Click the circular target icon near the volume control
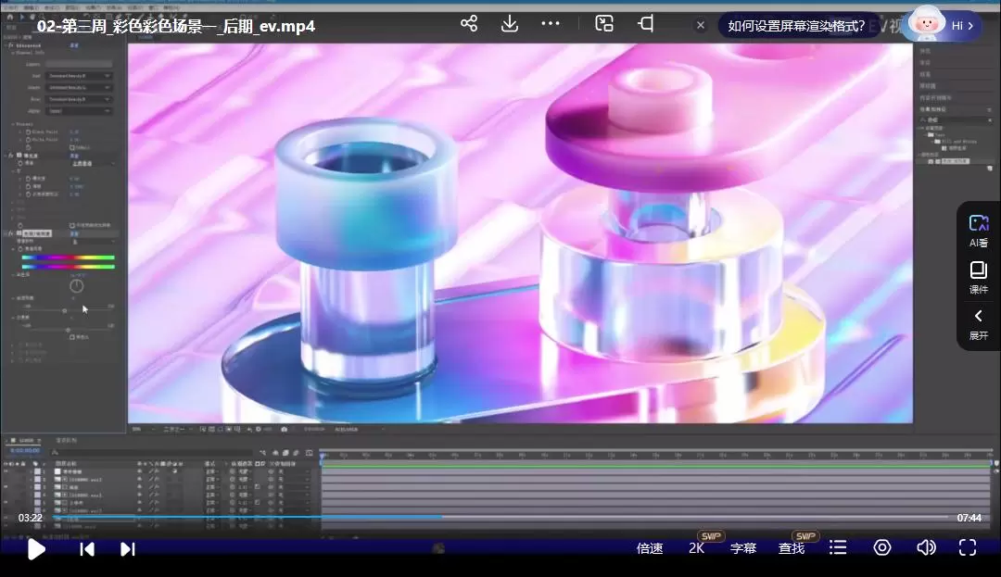Screen dimensions: 1001x577 tap(881, 547)
